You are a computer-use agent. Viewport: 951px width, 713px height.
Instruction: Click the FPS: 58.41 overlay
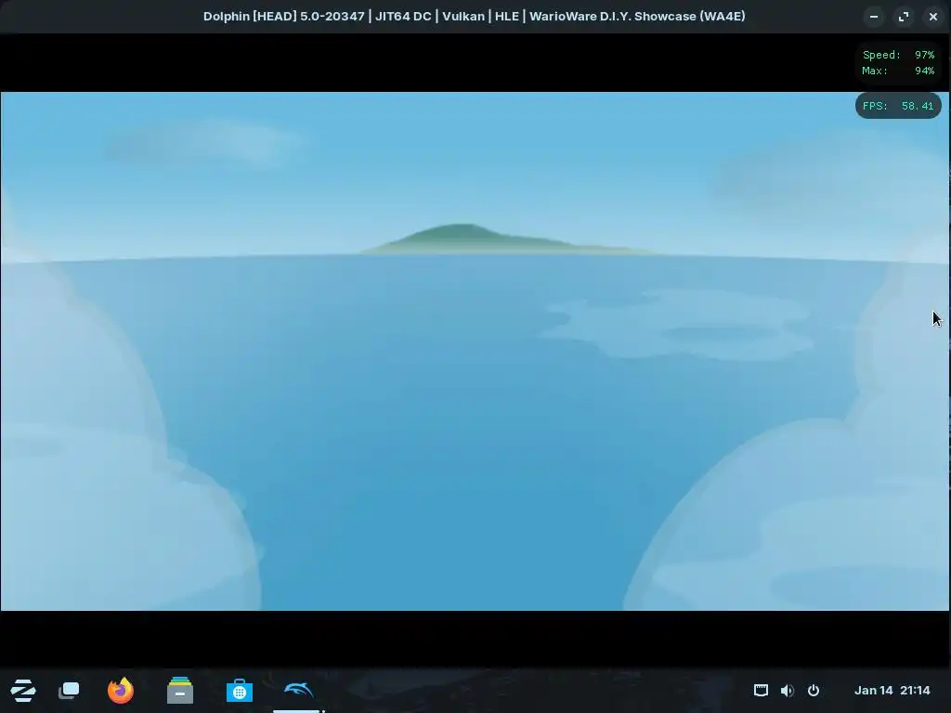tap(898, 106)
